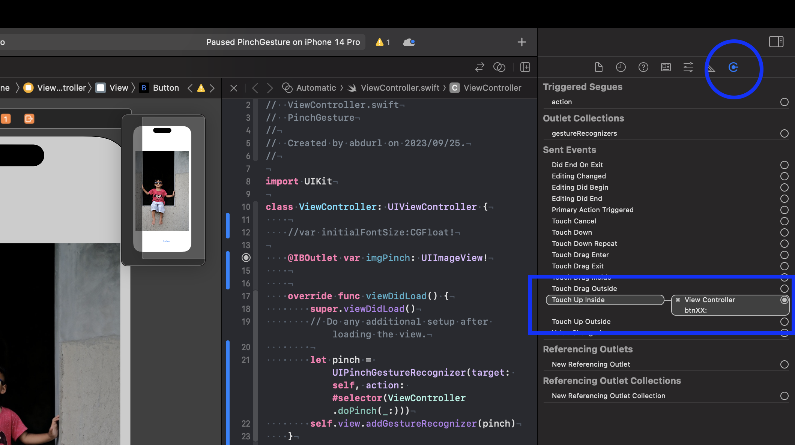
Task: Click the New Referencing Outlet circle
Action: coord(784,364)
